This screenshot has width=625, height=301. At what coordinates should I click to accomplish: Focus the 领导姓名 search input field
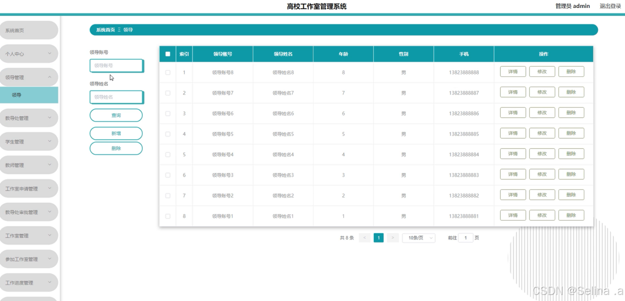tap(116, 97)
